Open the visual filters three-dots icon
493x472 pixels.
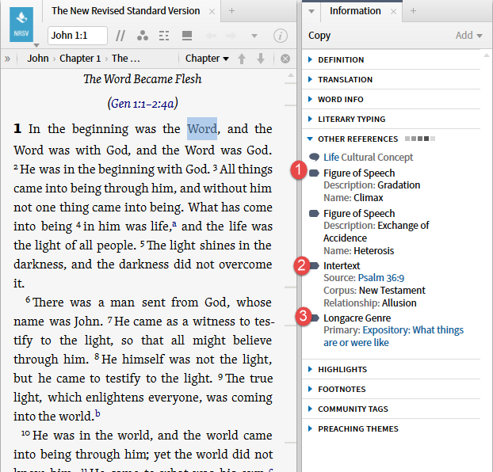tap(143, 36)
